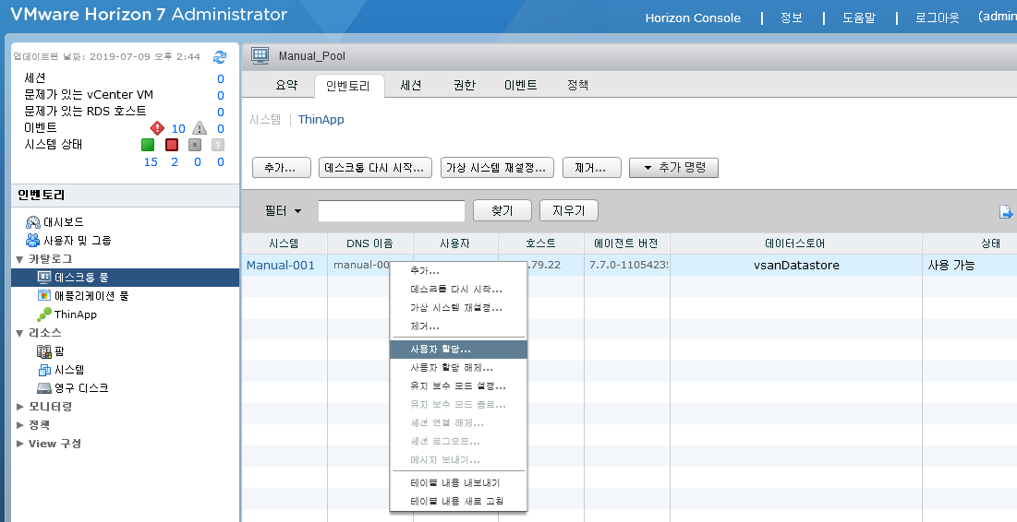
Task: Click the filter text input field
Action: (x=391, y=211)
